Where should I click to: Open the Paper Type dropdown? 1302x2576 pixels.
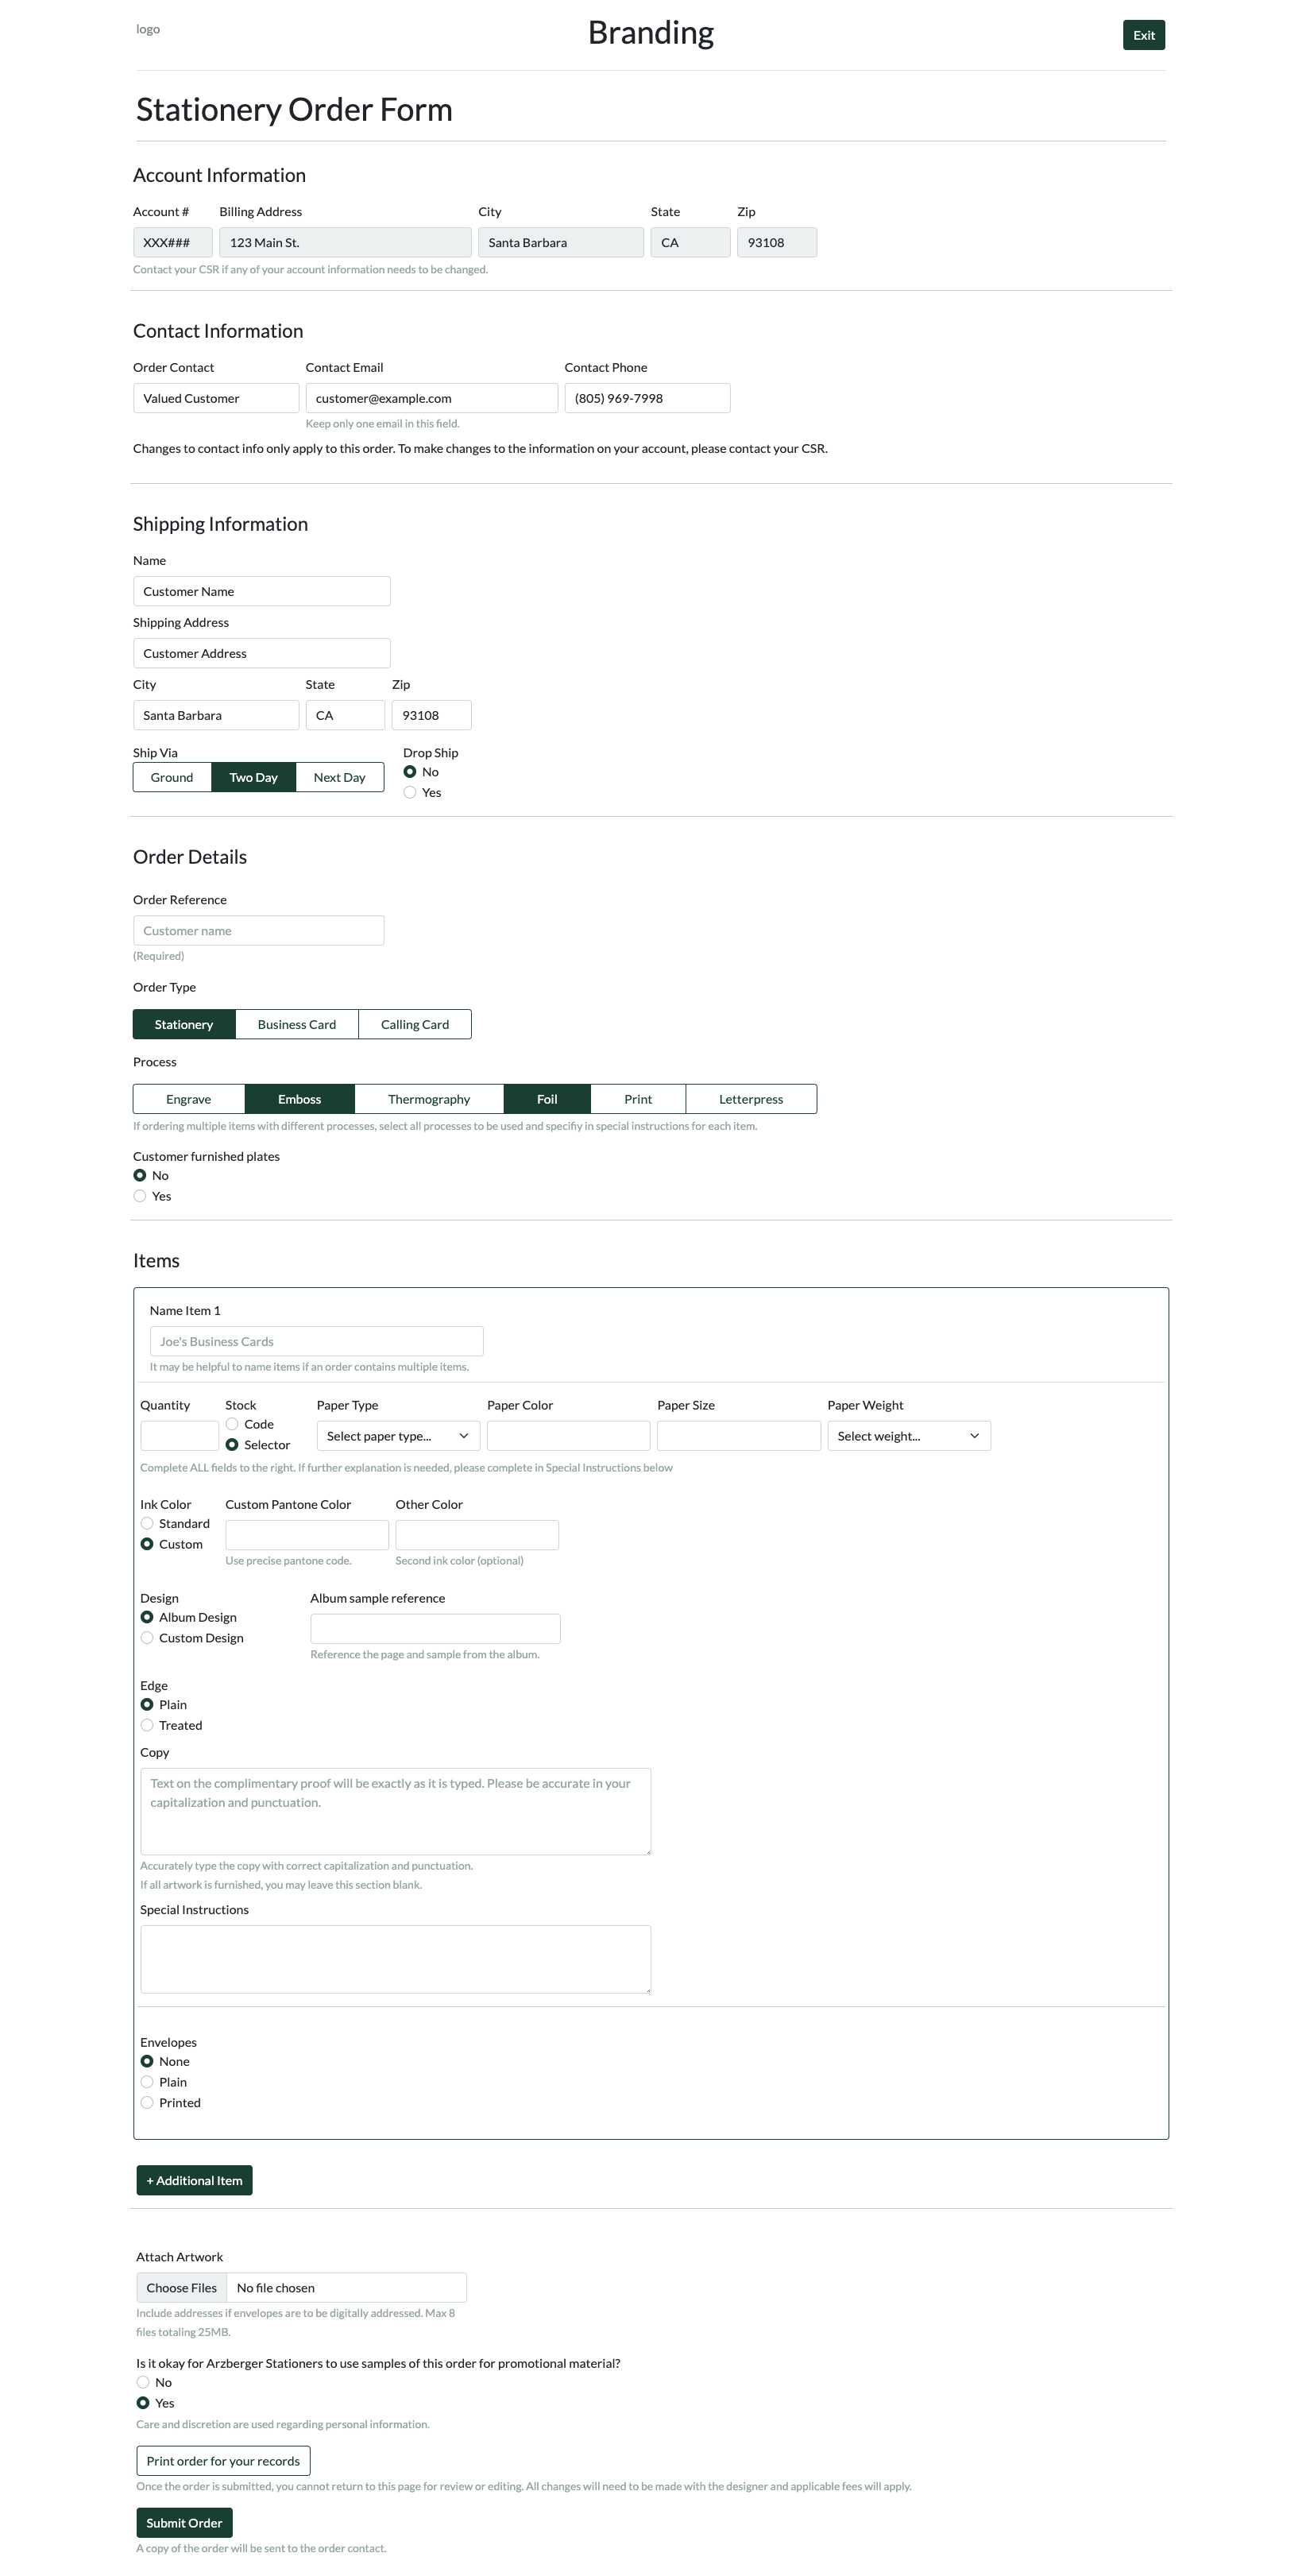coord(398,1436)
